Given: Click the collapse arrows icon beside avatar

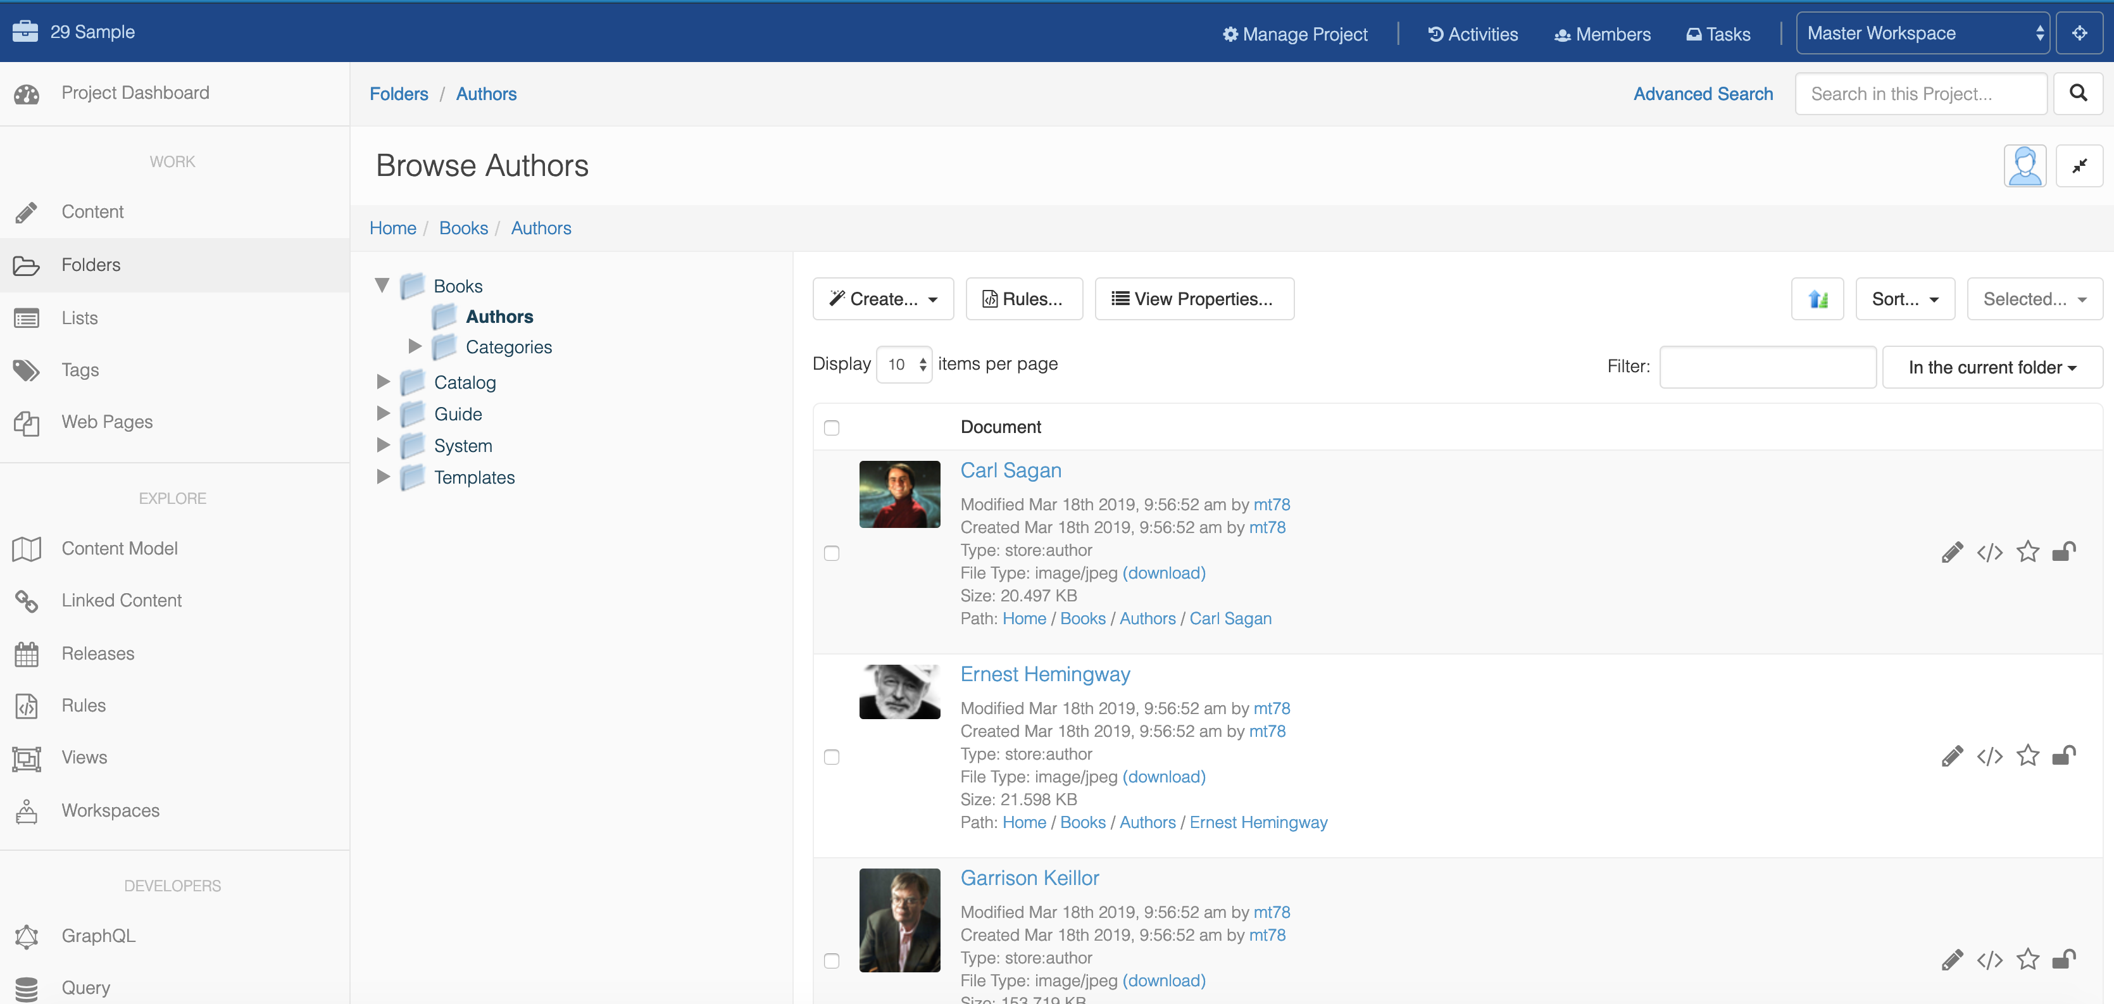Looking at the screenshot, I should pyautogui.click(x=2080, y=166).
